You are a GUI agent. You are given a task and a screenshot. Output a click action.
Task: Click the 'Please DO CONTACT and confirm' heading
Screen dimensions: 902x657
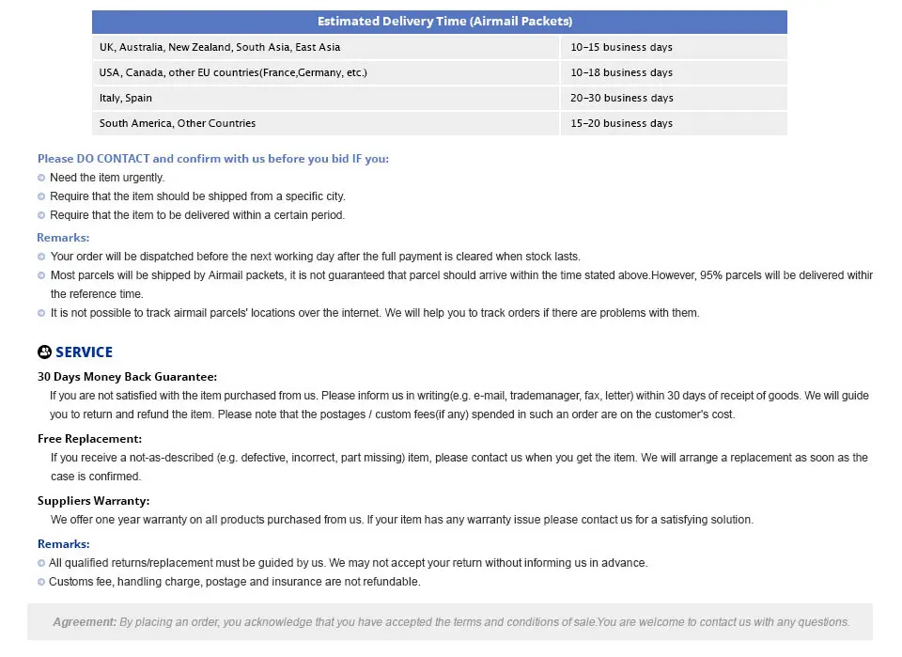coord(213,159)
